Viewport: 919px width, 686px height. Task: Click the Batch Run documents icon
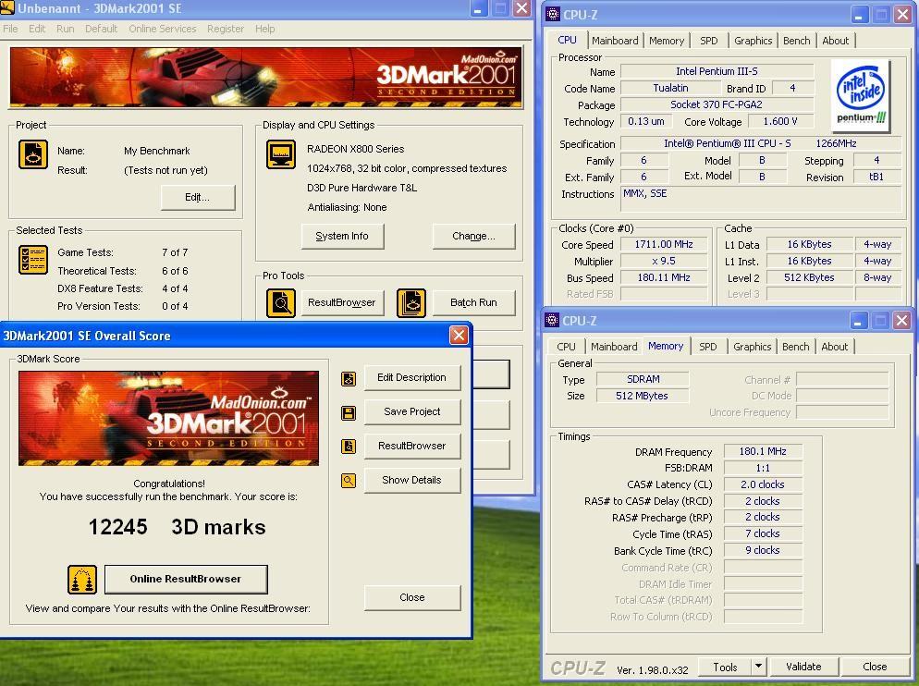[410, 303]
